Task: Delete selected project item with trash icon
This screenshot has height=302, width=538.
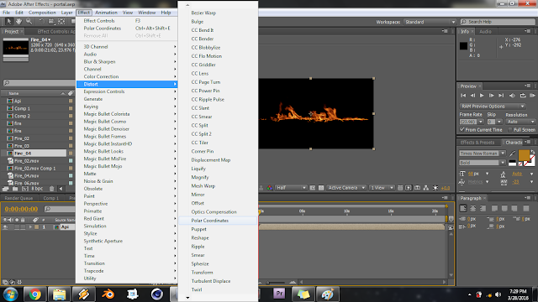Action: [51, 189]
